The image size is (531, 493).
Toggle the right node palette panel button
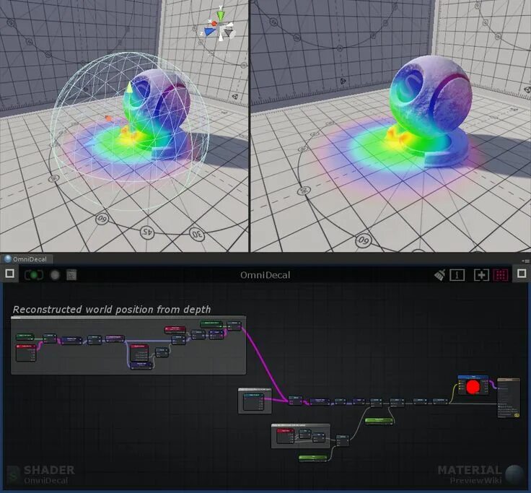[x=522, y=274]
